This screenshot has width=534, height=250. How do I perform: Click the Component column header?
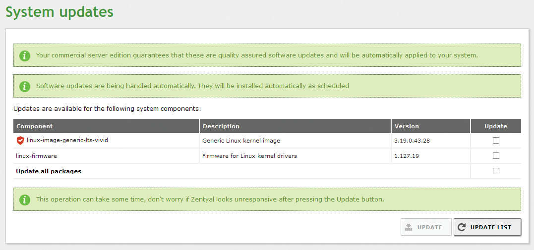[34, 126]
